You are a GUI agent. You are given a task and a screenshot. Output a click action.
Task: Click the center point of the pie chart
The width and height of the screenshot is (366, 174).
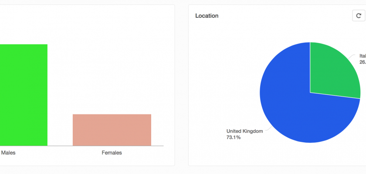point(310,92)
